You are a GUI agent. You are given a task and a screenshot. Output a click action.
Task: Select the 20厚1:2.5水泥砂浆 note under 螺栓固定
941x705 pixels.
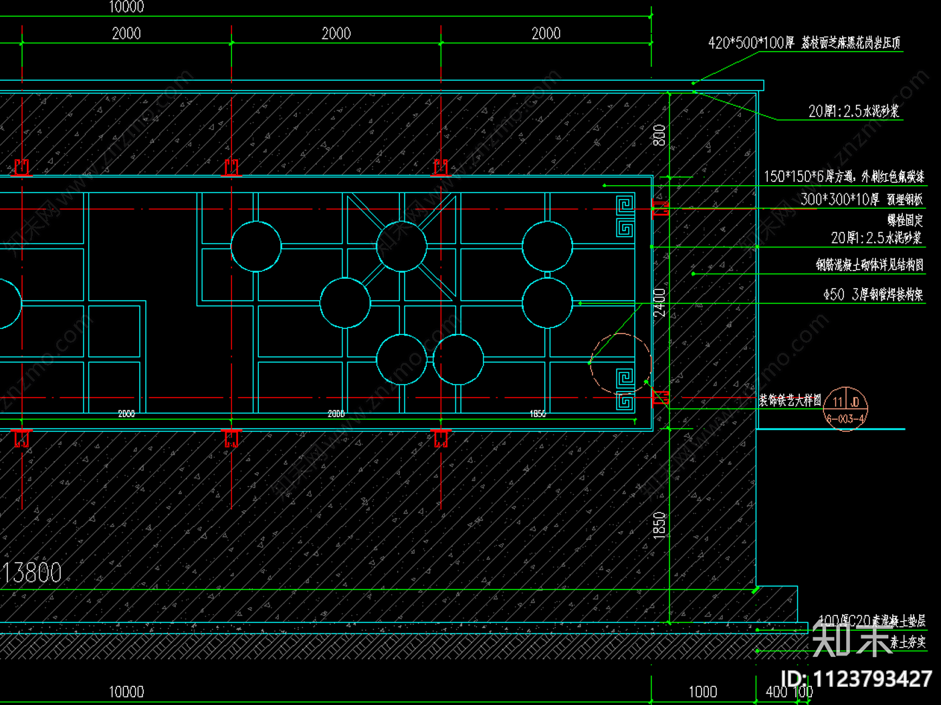tap(876, 238)
